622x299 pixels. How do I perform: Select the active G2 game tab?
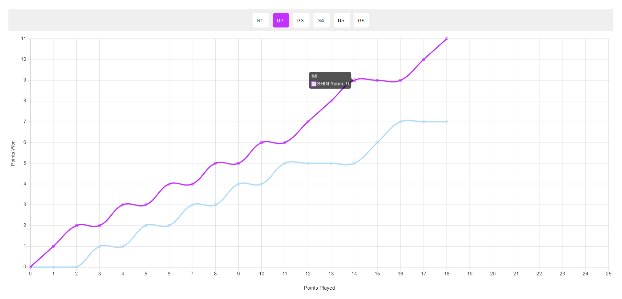[x=281, y=20]
